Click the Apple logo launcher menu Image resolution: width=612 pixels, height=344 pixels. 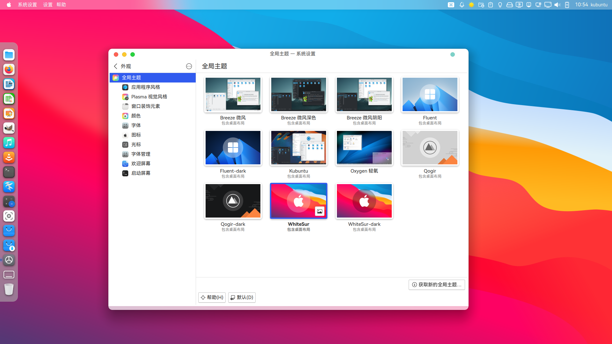9,5
